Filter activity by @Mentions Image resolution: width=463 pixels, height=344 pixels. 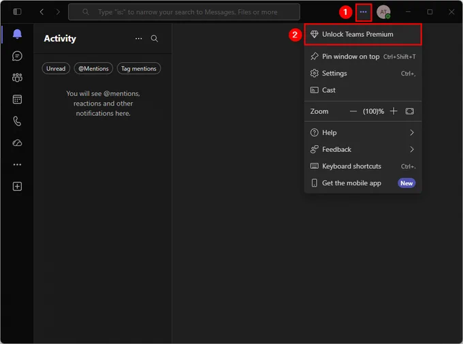click(93, 69)
